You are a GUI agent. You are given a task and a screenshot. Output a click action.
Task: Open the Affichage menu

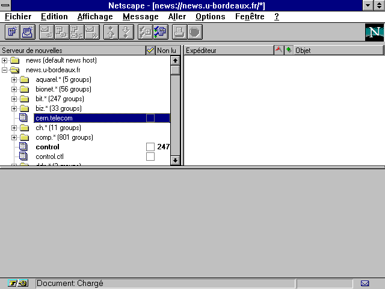(x=95, y=16)
